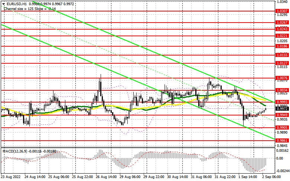Screen dimensions: 290x181
Task: Click the 0.9845 price scale value
Action: pos(282,145)
